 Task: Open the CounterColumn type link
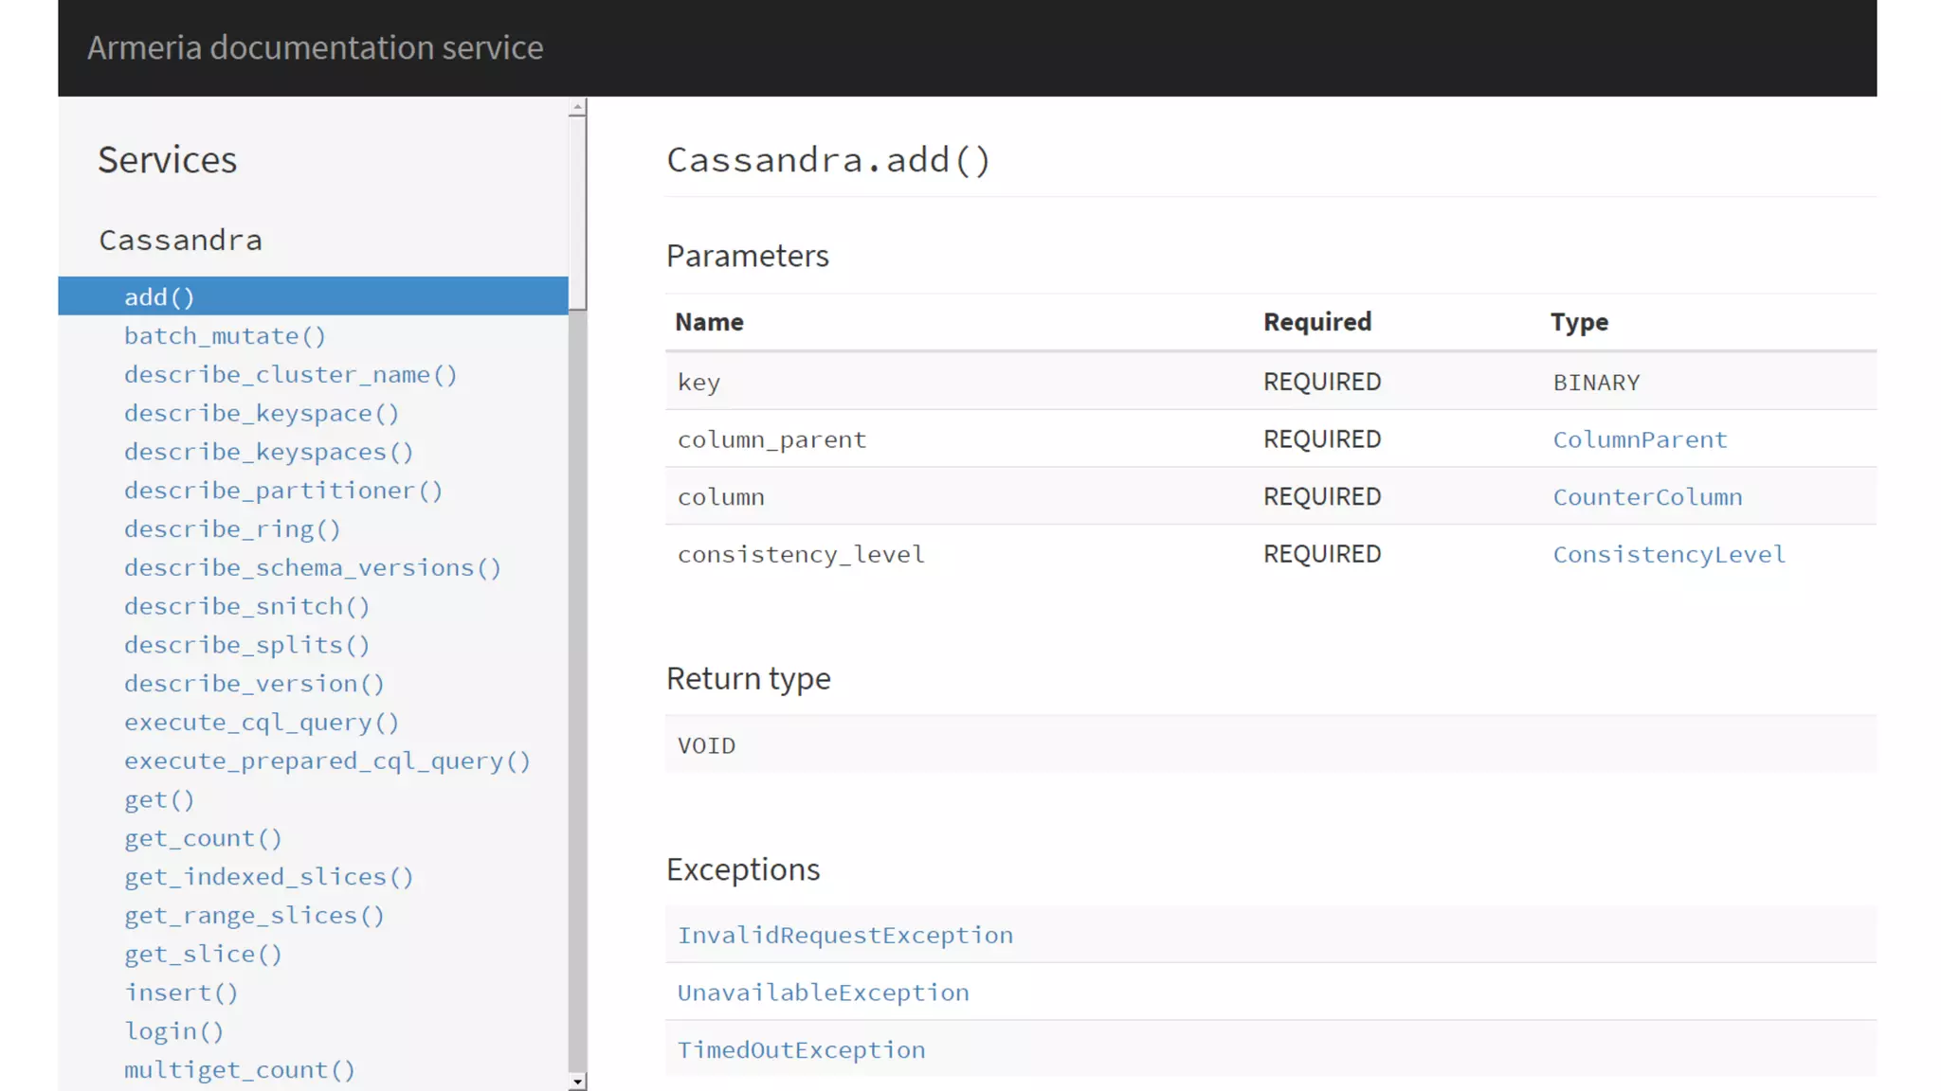[x=1647, y=497]
